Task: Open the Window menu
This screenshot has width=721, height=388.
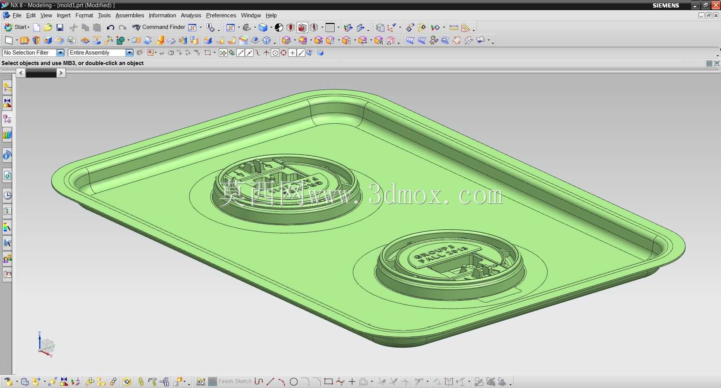Action: point(251,15)
